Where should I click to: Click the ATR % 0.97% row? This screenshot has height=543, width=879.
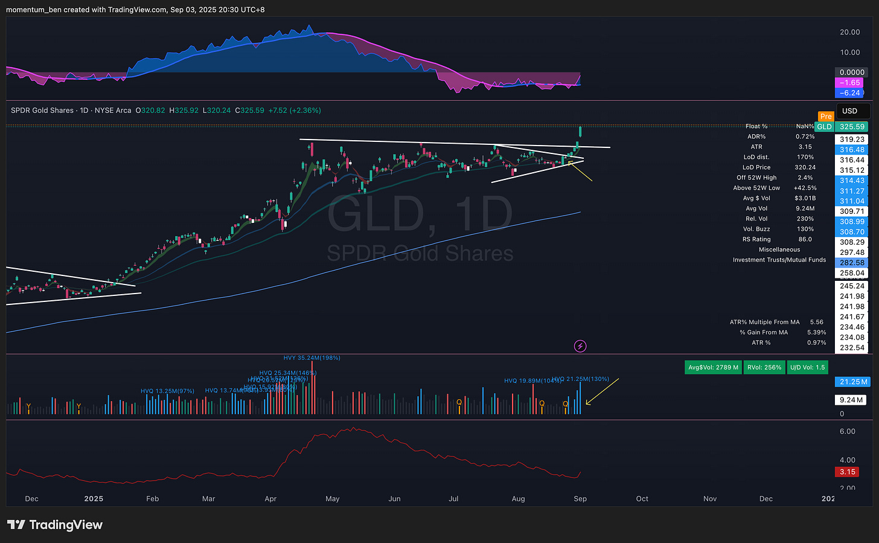[x=789, y=342]
